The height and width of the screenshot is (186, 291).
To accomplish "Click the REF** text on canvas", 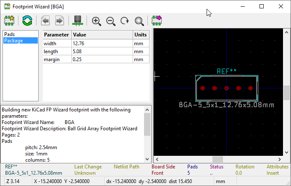I will point(227,71).
